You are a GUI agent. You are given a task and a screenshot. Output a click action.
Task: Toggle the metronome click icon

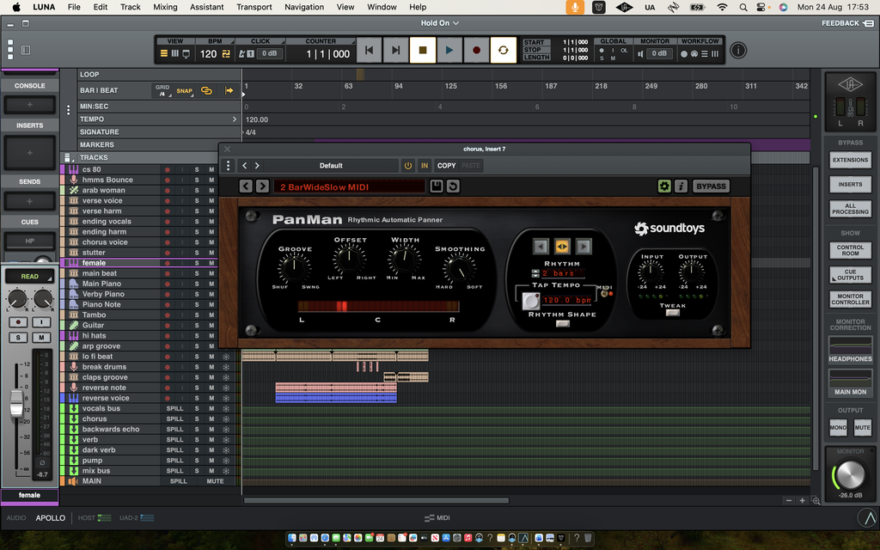[x=242, y=54]
